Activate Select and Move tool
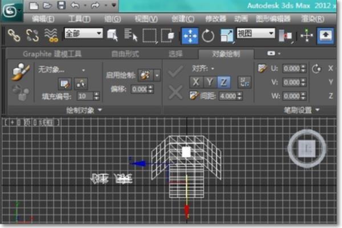Screen dimensions: 342x228 point(190,36)
